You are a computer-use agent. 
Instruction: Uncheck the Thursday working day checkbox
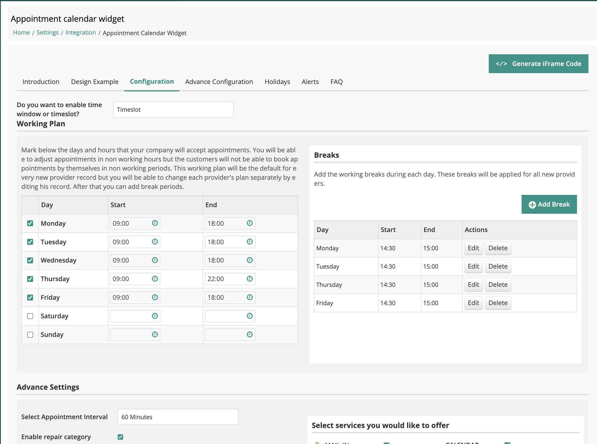point(30,279)
